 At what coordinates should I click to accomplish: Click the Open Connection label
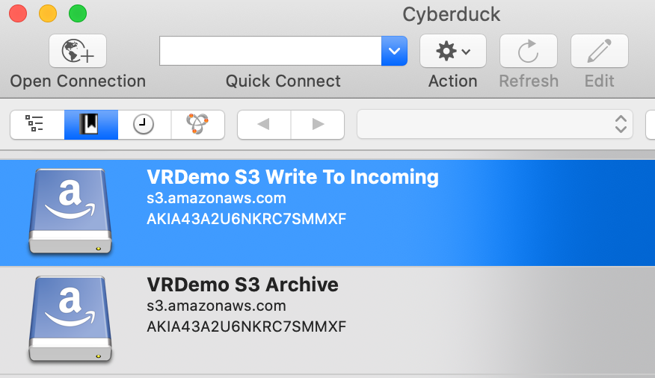click(x=78, y=81)
